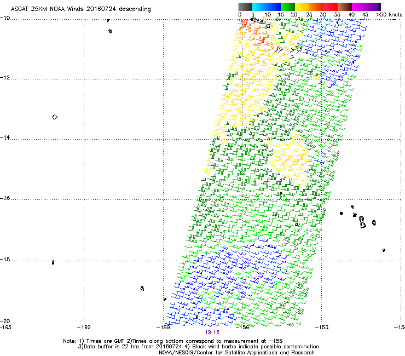The width and height of the screenshot is (405, 356).
Task: Click the '45' legend tick label
Action: [365, 15]
